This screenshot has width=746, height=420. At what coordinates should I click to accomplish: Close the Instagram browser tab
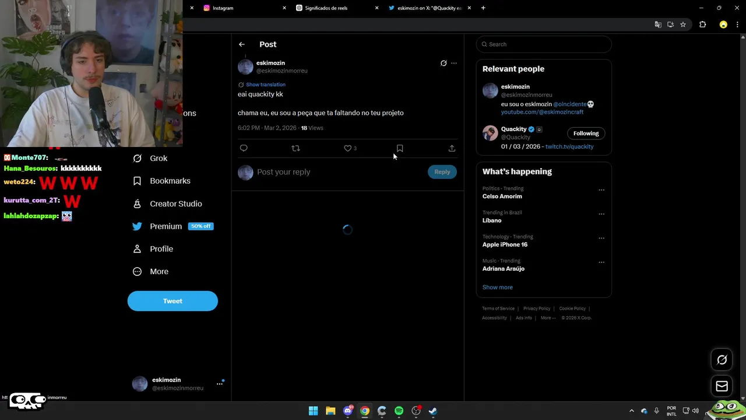coord(284,8)
